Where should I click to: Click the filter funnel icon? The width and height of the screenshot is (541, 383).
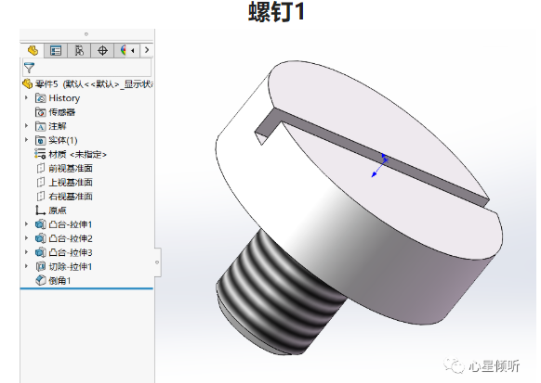pos(30,68)
